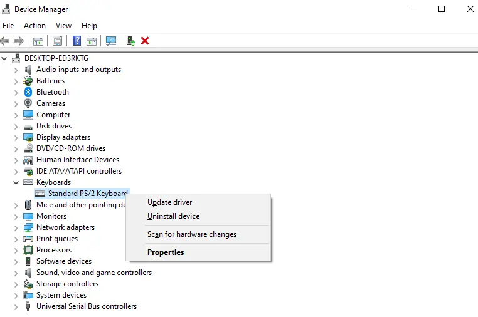
Task: Click the Back arrow toolbar icon
Action: [5, 41]
